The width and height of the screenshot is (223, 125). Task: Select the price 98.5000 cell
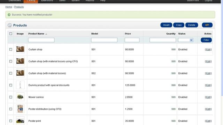tap(129, 73)
